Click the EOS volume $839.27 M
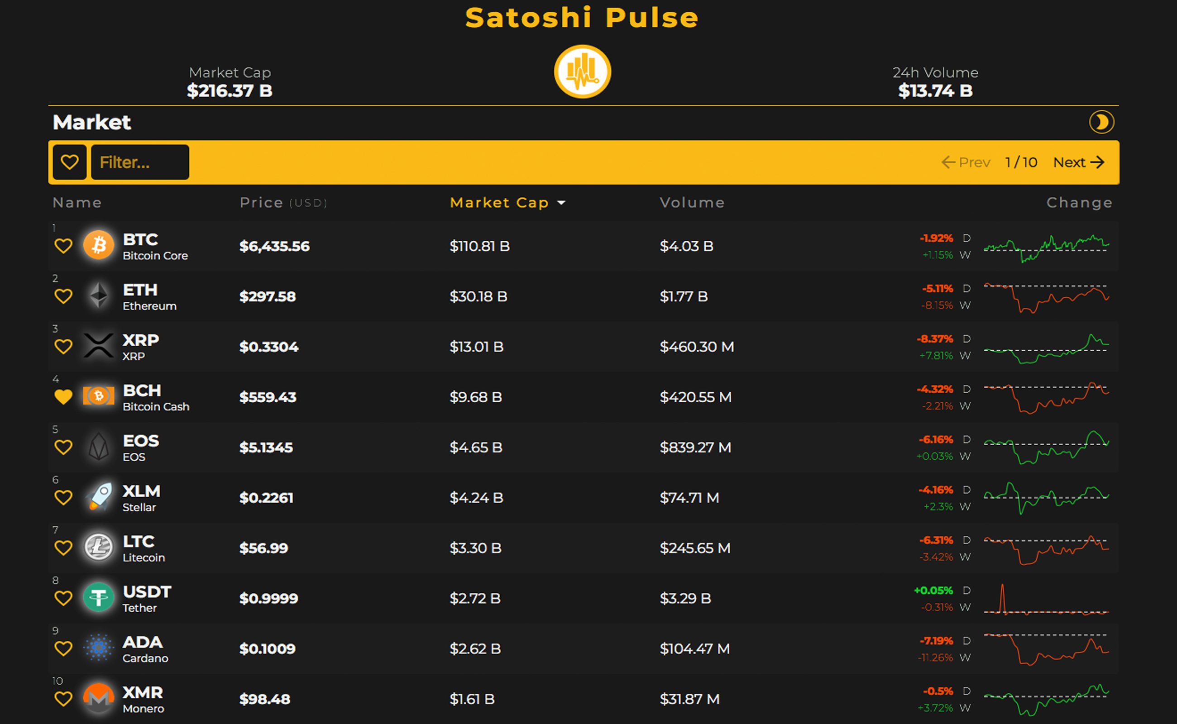This screenshot has width=1177, height=724. click(x=695, y=447)
